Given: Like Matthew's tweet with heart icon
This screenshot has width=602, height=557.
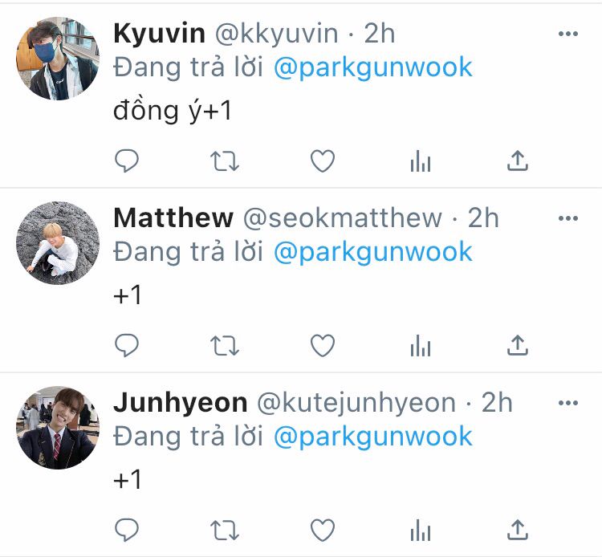Looking at the screenshot, I should click(323, 345).
